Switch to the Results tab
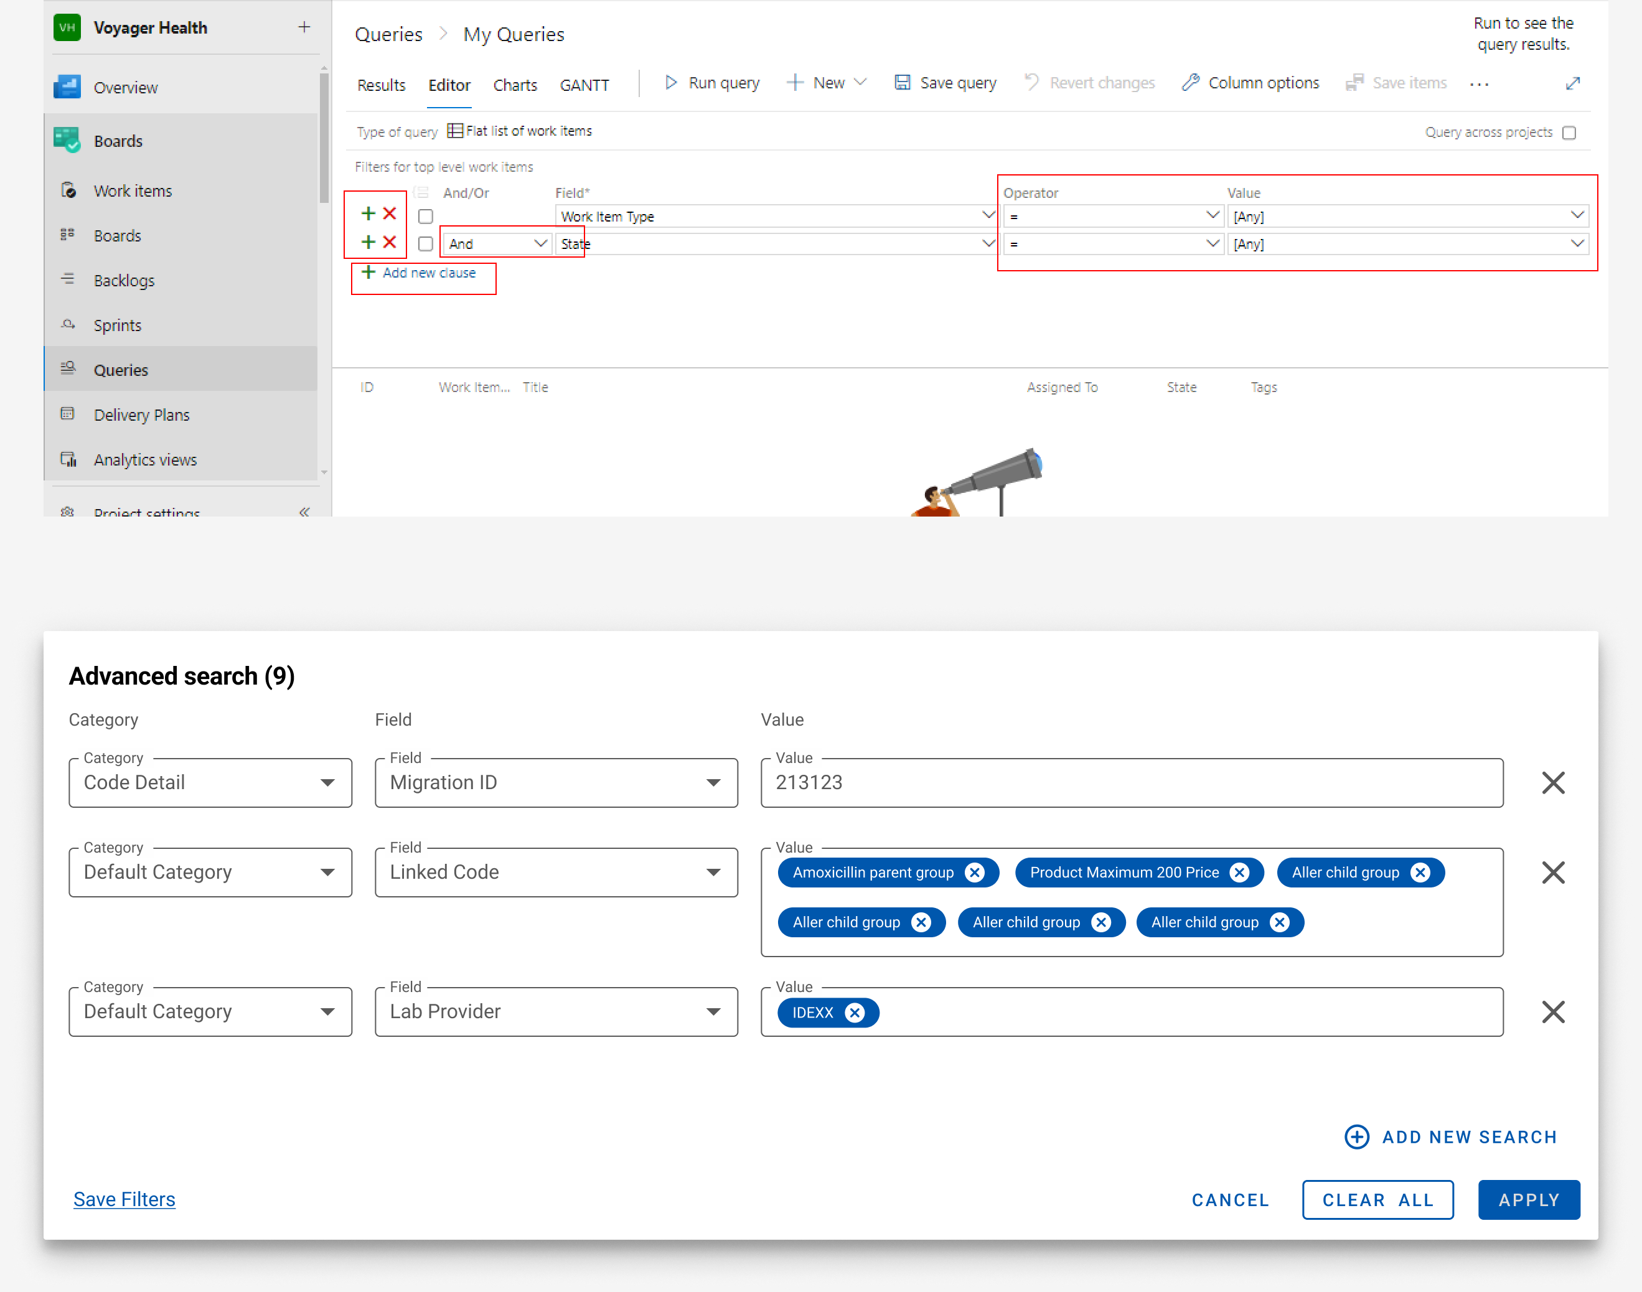 point(381,85)
